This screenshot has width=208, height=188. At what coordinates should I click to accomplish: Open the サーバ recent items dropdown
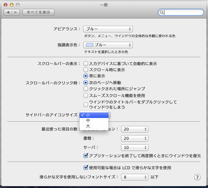[135, 147]
